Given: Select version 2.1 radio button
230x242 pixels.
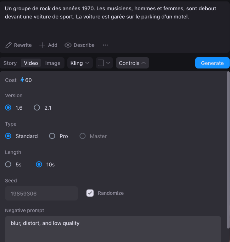Looking at the screenshot, I should tap(37, 108).
